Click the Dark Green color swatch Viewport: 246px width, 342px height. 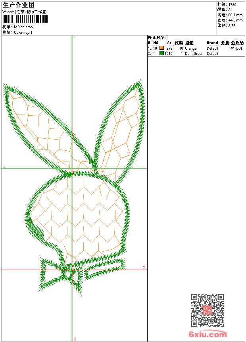click(x=161, y=53)
